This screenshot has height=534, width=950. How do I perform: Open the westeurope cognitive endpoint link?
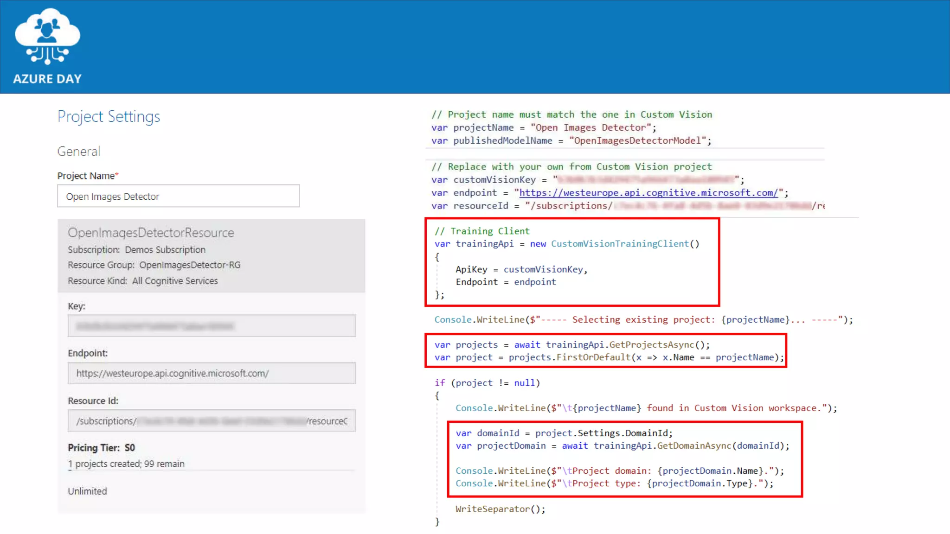point(648,193)
